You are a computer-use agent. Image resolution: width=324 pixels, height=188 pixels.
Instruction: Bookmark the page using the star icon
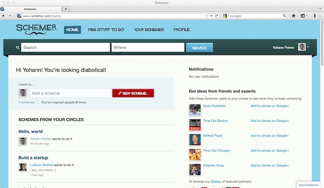pos(207,16)
